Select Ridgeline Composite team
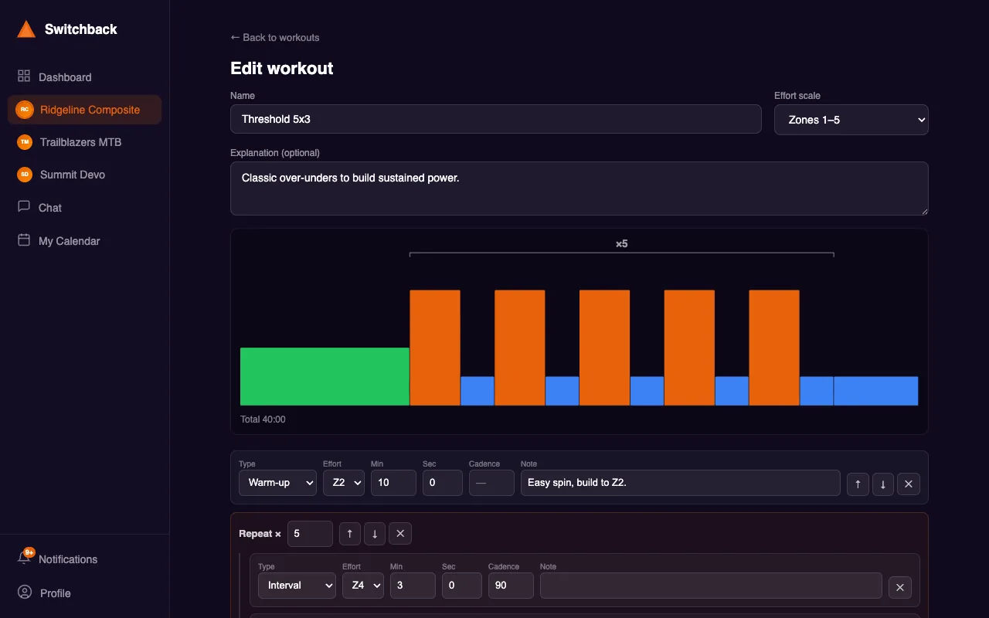Image resolution: width=989 pixels, height=618 pixels. click(x=85, y=110)
